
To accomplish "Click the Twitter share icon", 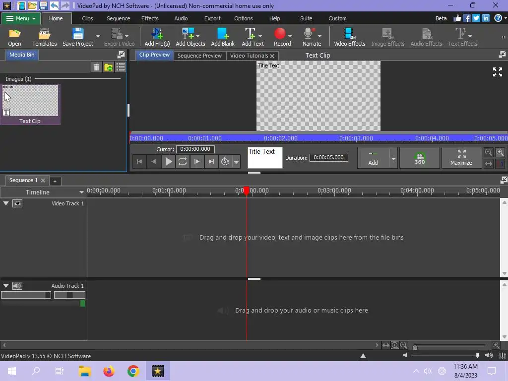I will [x=476, y=18].
